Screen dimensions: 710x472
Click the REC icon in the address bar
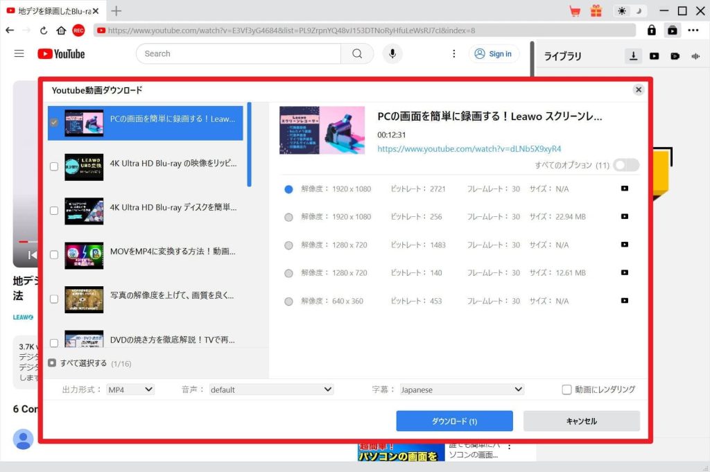[x=78, y=30]
